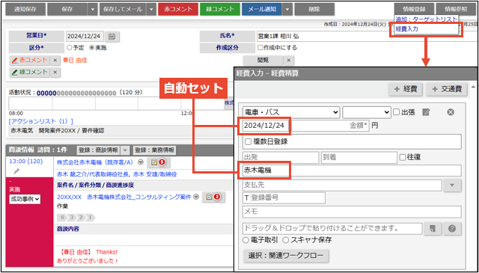This screenshot has height=273, width=479.
Task: Click the メモ field
Action: click(352, 212)
